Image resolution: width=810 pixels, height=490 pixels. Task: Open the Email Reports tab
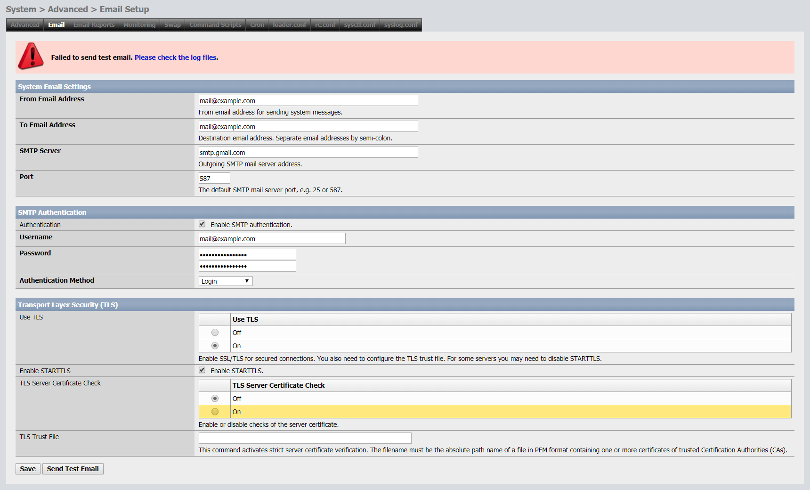94,25
